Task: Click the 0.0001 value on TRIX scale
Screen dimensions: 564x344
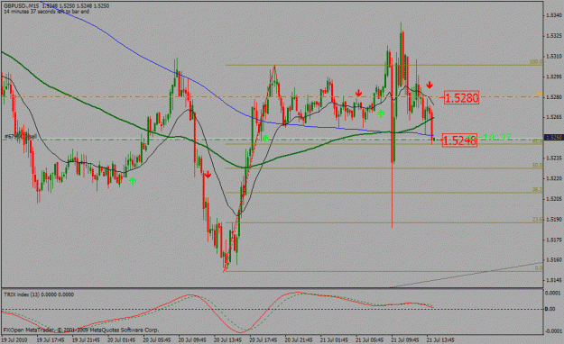Action: click(x=554, y=294)
